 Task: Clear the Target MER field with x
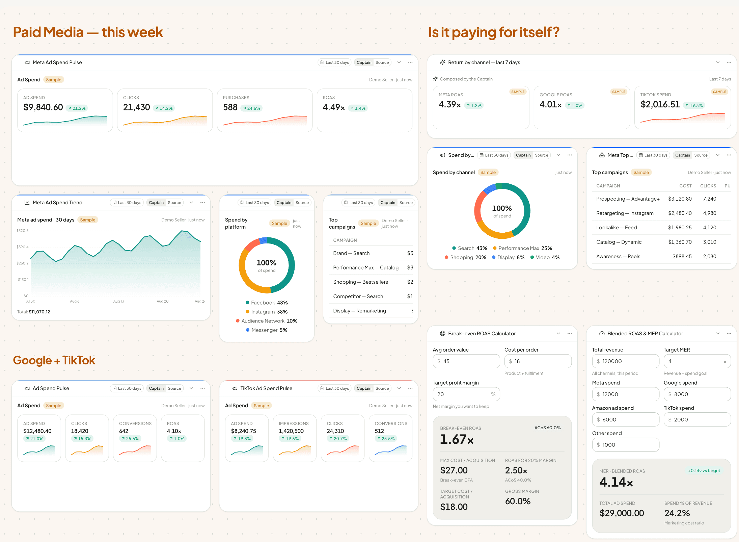725,362
